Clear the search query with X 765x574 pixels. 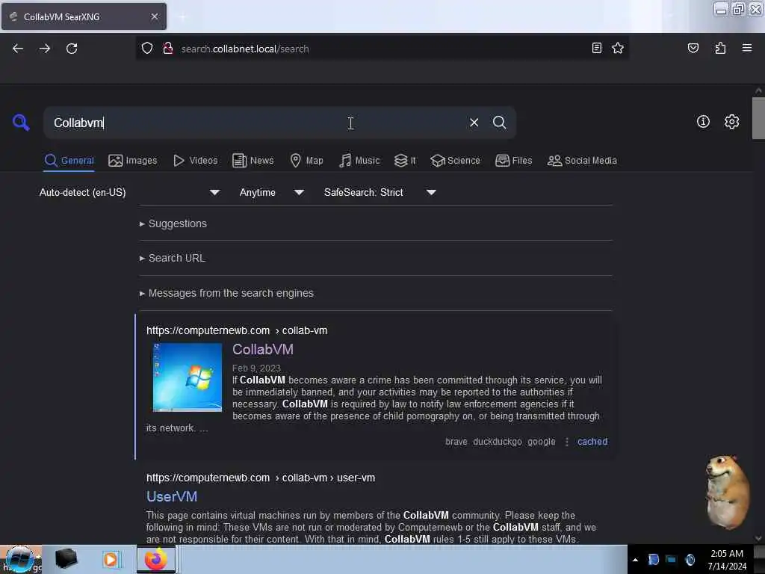point(474,123)
